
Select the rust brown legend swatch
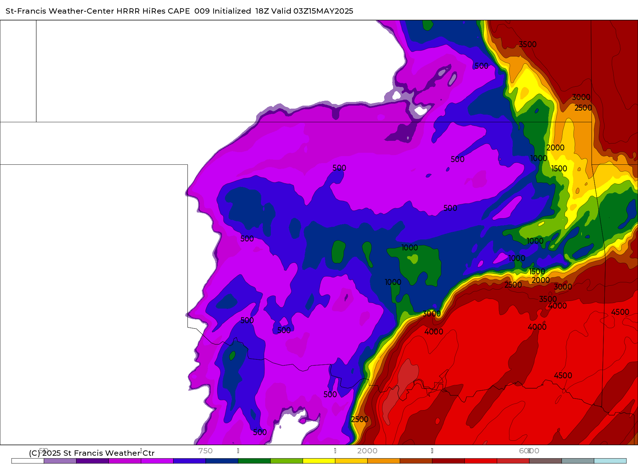coord(416,461)
